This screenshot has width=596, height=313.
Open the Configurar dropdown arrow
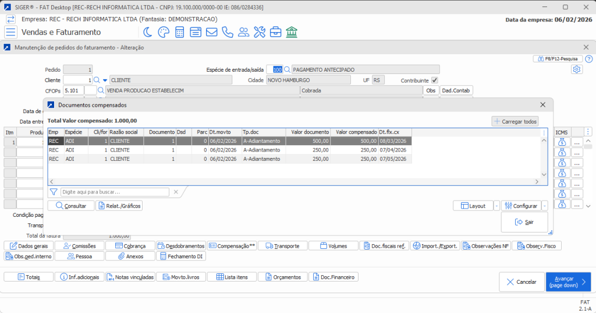(544, 206)
